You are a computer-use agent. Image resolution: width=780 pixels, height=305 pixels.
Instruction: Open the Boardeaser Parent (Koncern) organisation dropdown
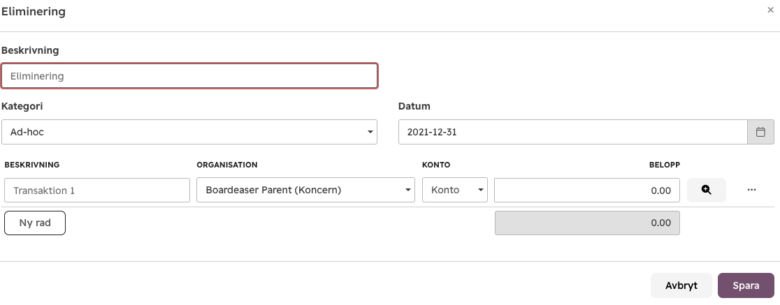click(x=305, y=191)
